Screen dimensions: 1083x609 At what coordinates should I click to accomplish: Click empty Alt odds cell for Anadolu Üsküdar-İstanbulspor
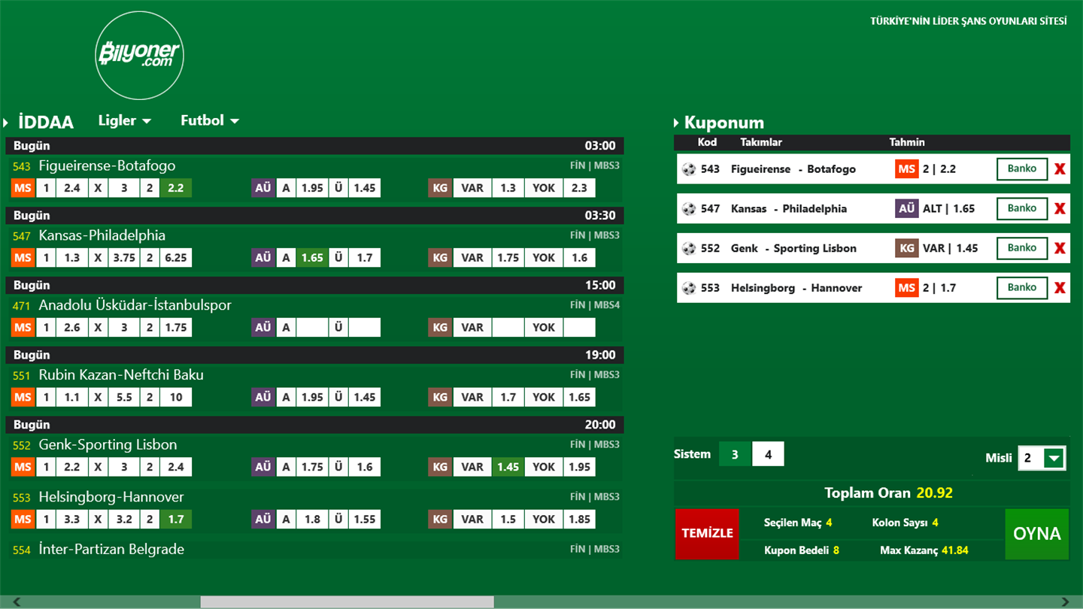[312, 327]
